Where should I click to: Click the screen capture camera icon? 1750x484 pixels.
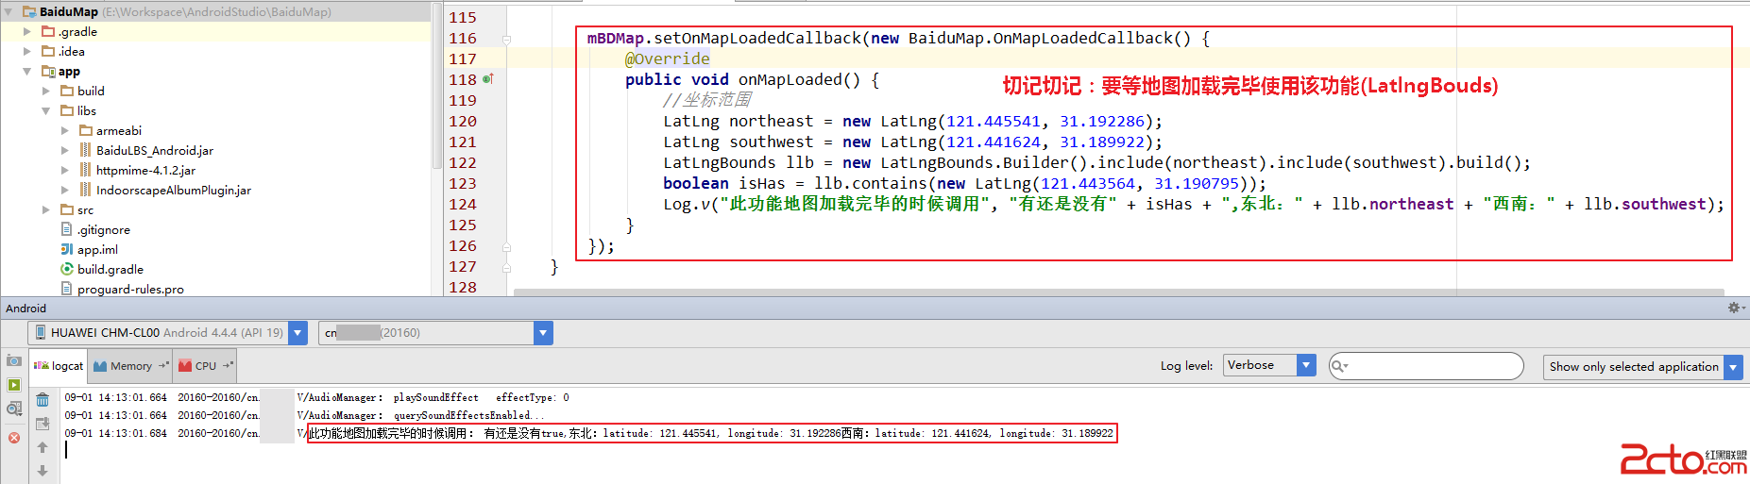point(14,360)
